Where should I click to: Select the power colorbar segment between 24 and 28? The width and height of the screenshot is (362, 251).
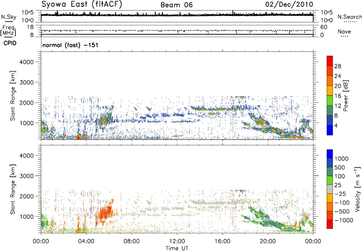pos(330,71)
